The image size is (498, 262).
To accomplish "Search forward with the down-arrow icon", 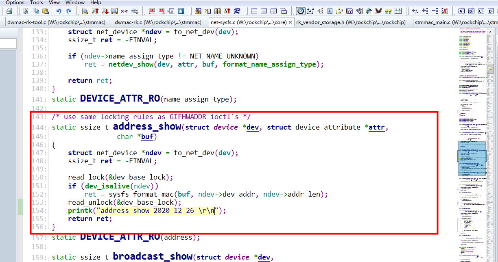I will [x=105, y=11].
